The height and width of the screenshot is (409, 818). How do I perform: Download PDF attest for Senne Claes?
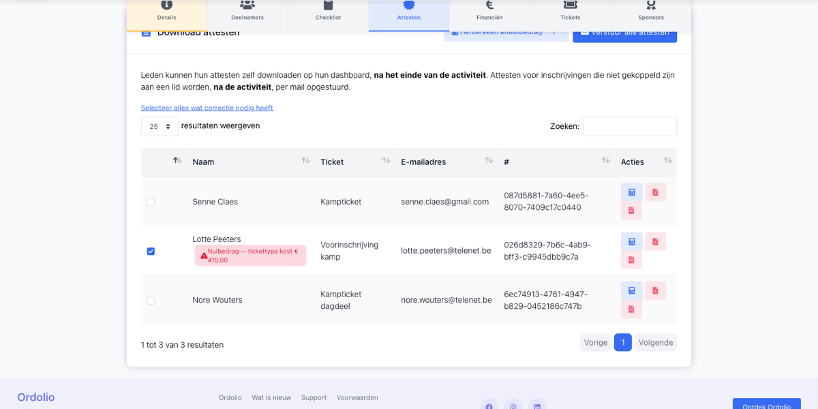pos(655,192)
